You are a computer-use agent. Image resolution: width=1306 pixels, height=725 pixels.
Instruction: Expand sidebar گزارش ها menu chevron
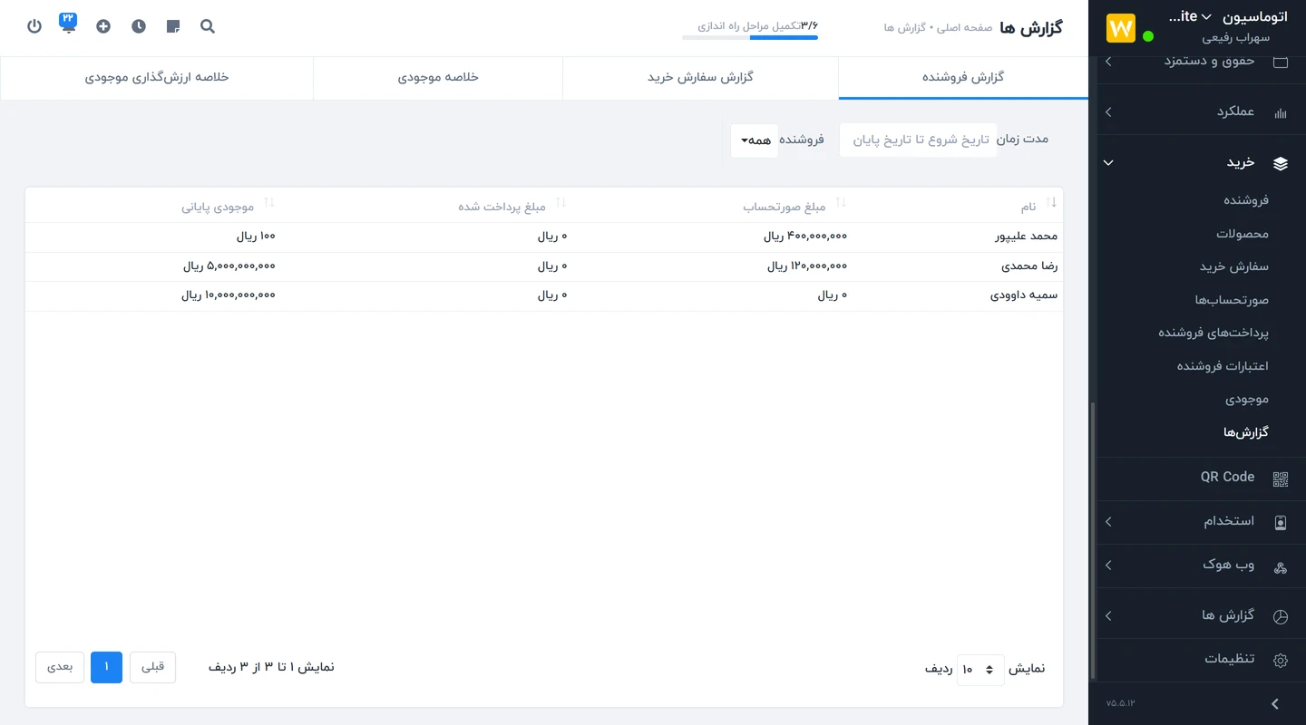click(x=1108, y=616)
